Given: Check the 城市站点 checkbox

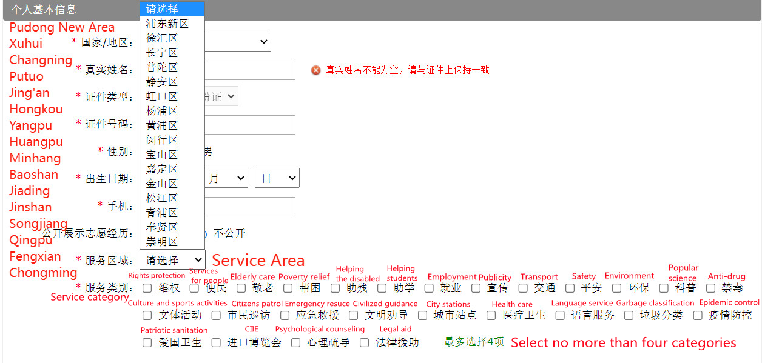Looking at the screenshot, I should point(422,315).
